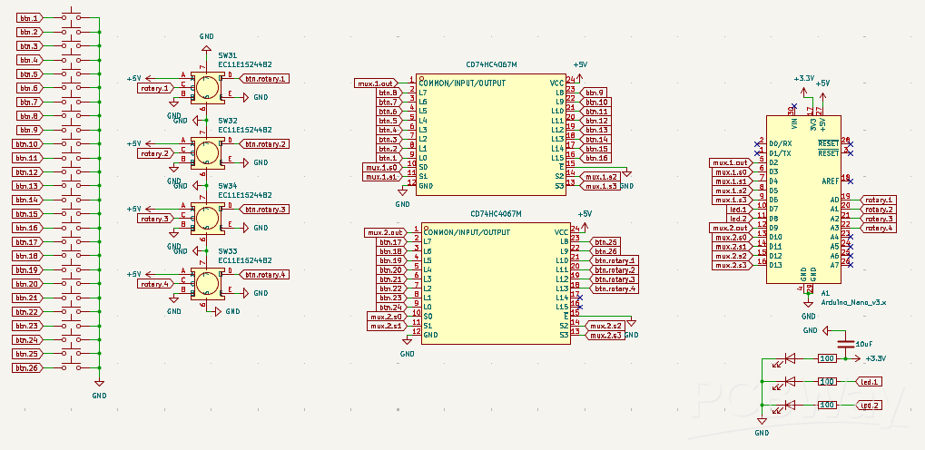925x450 pixels.
Task: Click the push button switch beside btn.1 label
Action: (x=72, y=15)
